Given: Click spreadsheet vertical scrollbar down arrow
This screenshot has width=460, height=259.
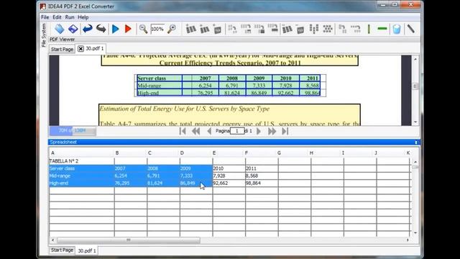Looking at the screenshot, I should pyautogui.click(x=415, y=233).
